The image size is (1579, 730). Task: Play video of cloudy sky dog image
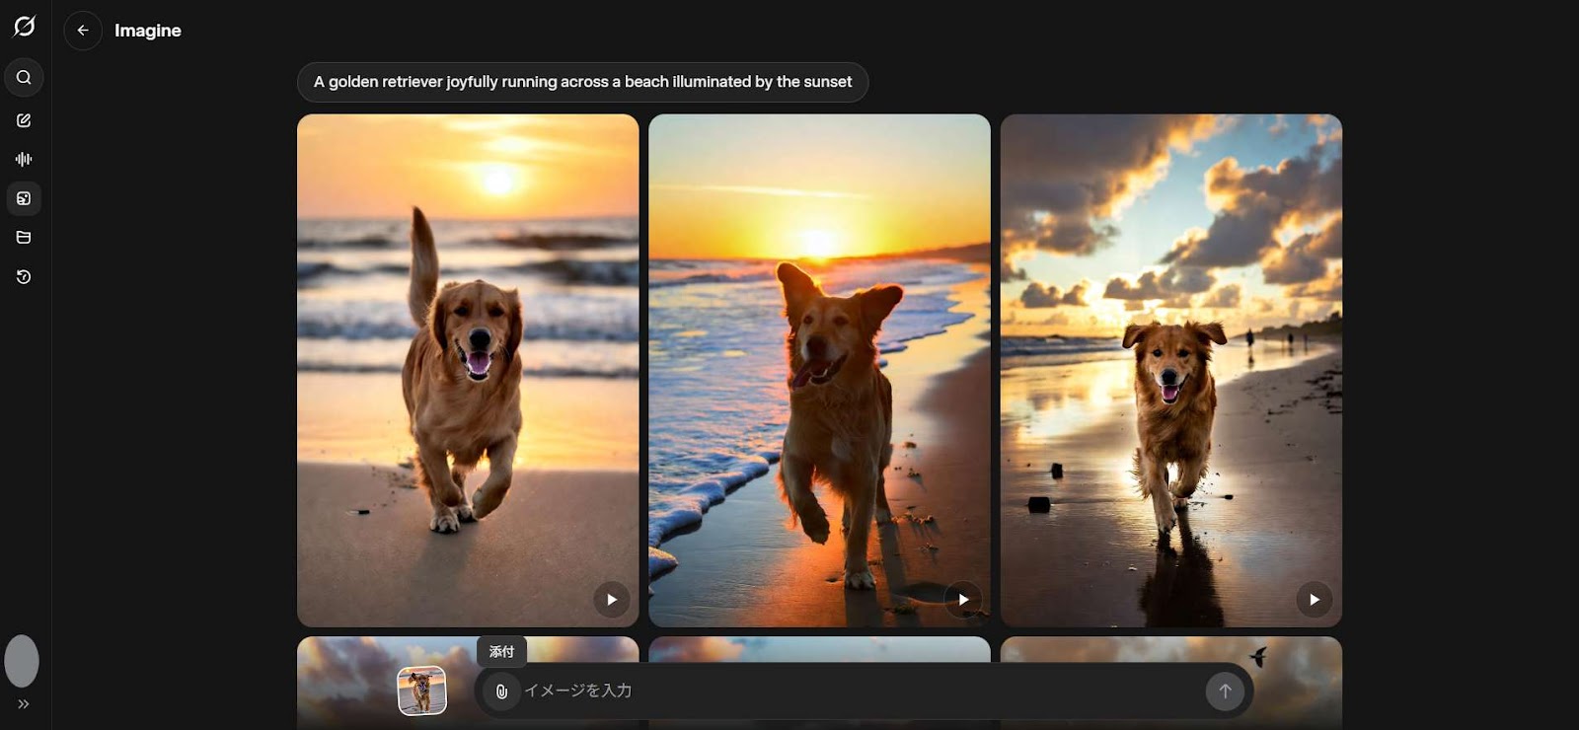(1314, 600)
